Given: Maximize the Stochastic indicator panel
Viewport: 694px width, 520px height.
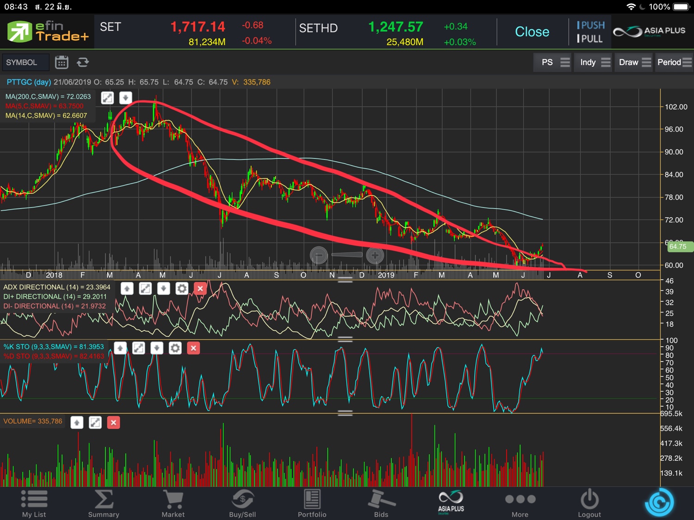Looking at the screenshot, I should (138, 348).
